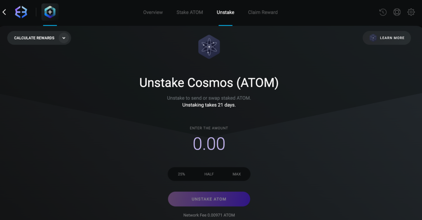Switch to the Overview tab
The height and width of the screenshot is (220, 422).
tap(153, 12)
